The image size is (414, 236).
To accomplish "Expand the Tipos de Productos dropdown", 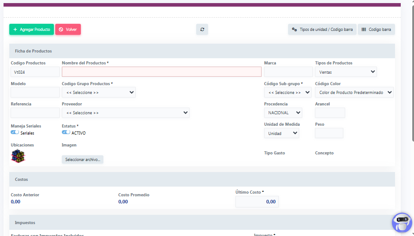I will click(x=346, y=71).
